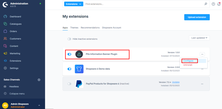Add a sales channel with plus icon

(39, 80)
